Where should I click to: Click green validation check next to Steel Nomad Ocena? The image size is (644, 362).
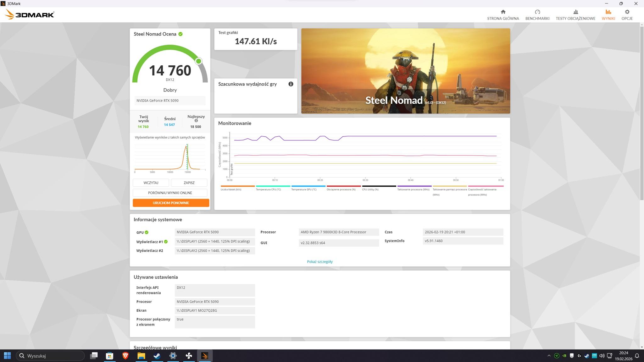tap(180, 34)
